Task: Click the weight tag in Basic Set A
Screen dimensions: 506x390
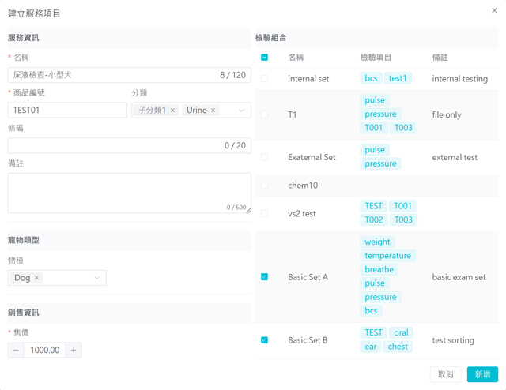Action: 377,242
